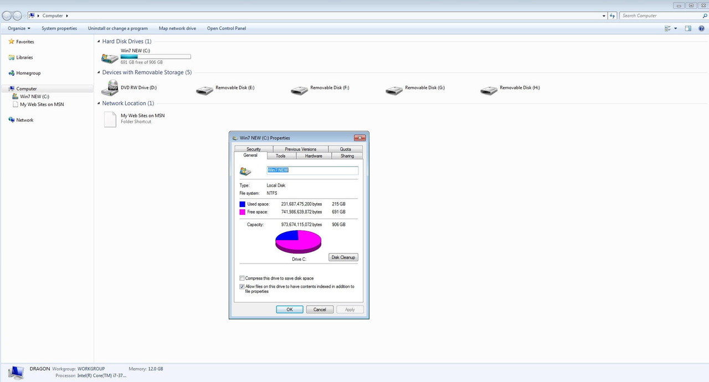
Task: Select the Removable Disk (G:) icon
Action: [x=394, y=90]
